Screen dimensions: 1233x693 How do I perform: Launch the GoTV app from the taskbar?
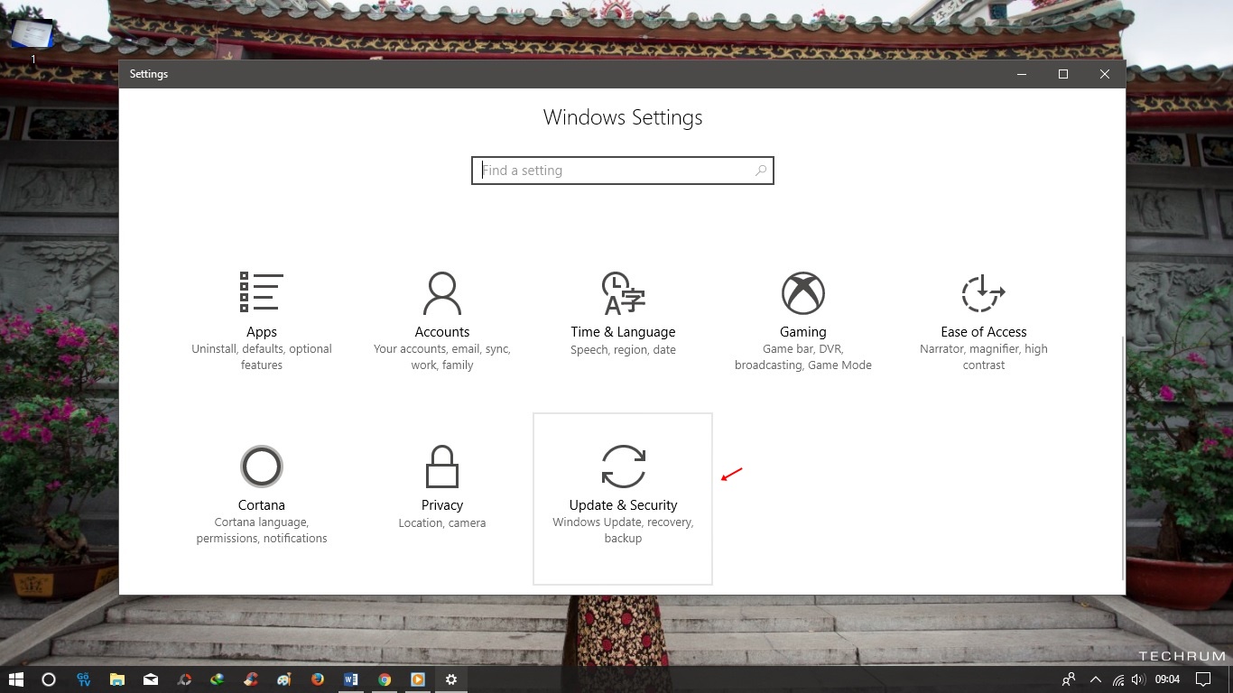pos(83,679)
